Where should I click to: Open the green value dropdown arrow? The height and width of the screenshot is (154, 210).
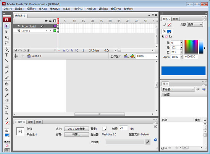(x=181, y=47)
